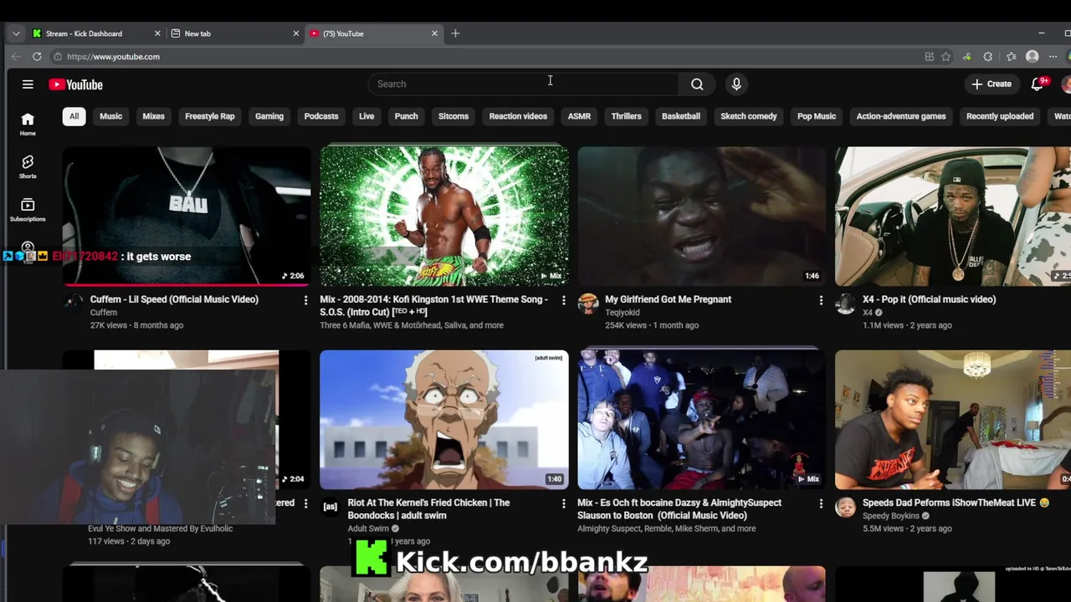Image resolution: width=1071 pixels, height=602 pixels.
Task: Close the New tab browser tab
Action: pyautogui.click(x=295, y=33)
